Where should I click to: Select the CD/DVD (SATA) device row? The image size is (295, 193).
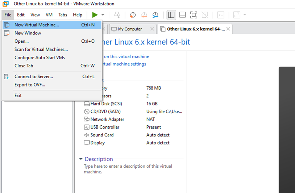(133, 112)
